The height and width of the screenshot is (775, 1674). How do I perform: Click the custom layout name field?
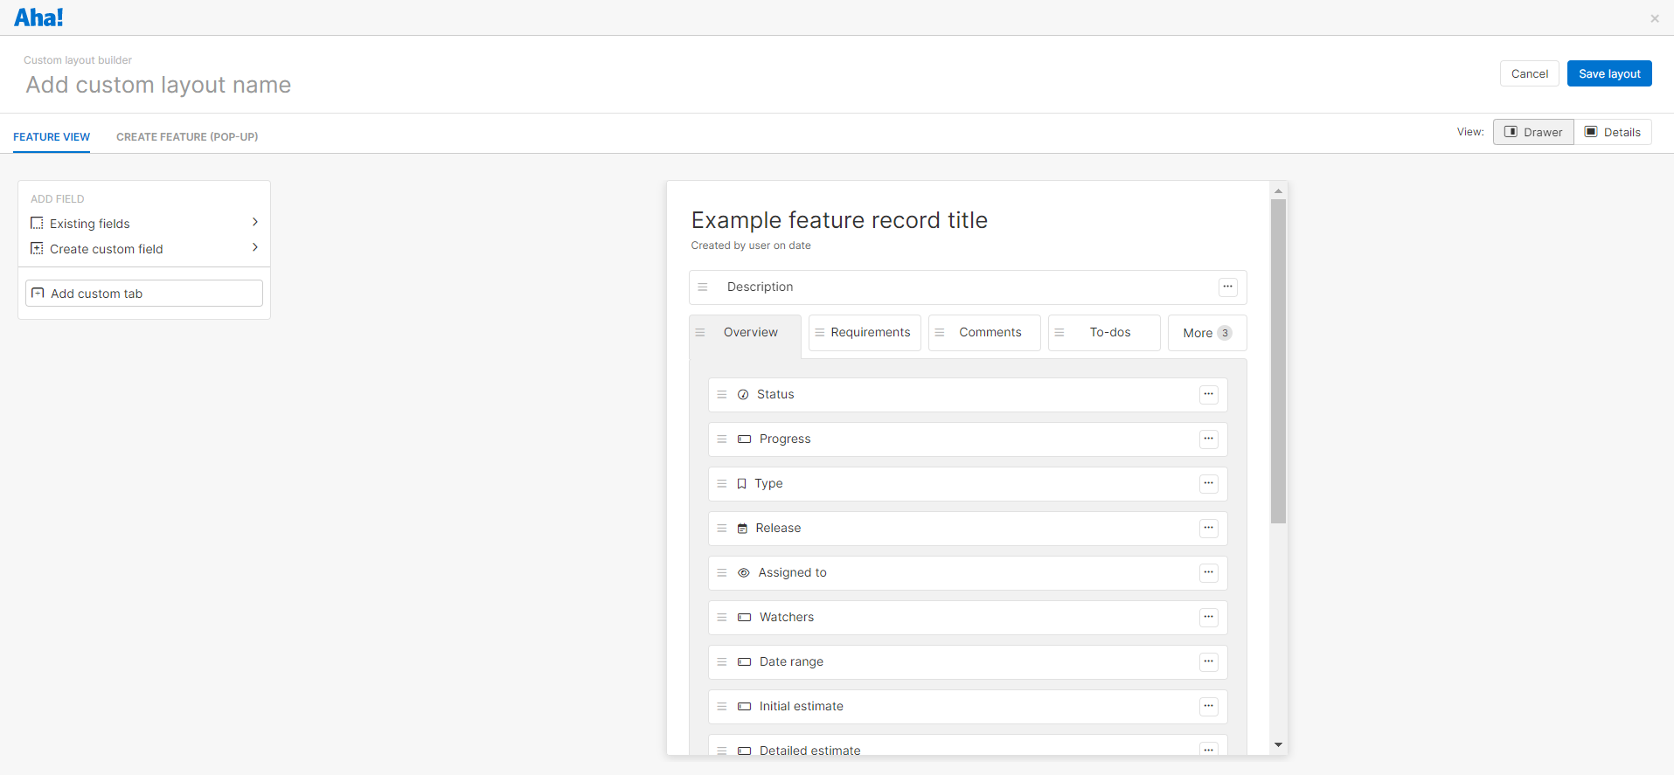tap(158, 85)
